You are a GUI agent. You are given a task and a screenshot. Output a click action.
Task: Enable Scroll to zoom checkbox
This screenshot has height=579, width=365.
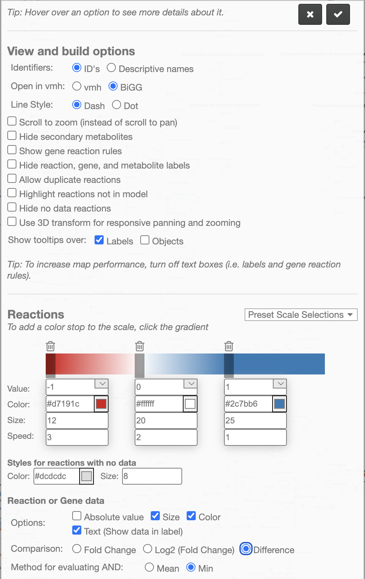[x=12, y=121]
